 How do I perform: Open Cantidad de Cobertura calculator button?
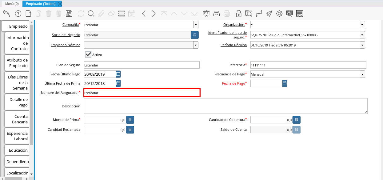coord(297,120)
